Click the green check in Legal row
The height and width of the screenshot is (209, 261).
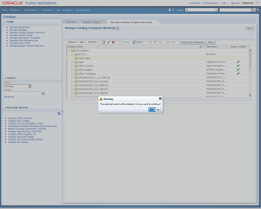pyautogui.click(x=238, y=62)
